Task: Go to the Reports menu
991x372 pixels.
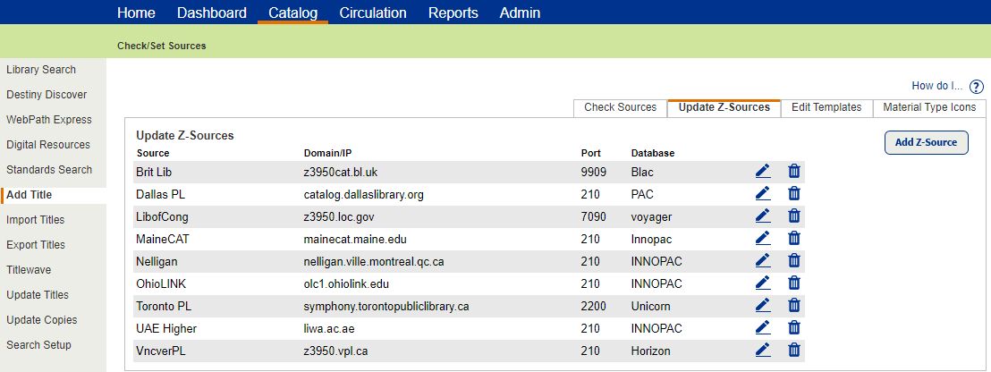Action: [453, 13]
